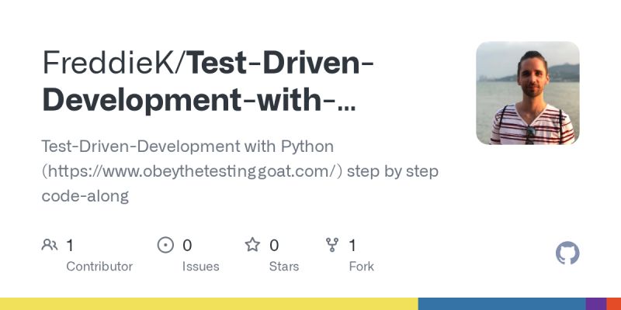Click the issues circle icon
This screenshot has height=310, width=621.
point(165,245)
